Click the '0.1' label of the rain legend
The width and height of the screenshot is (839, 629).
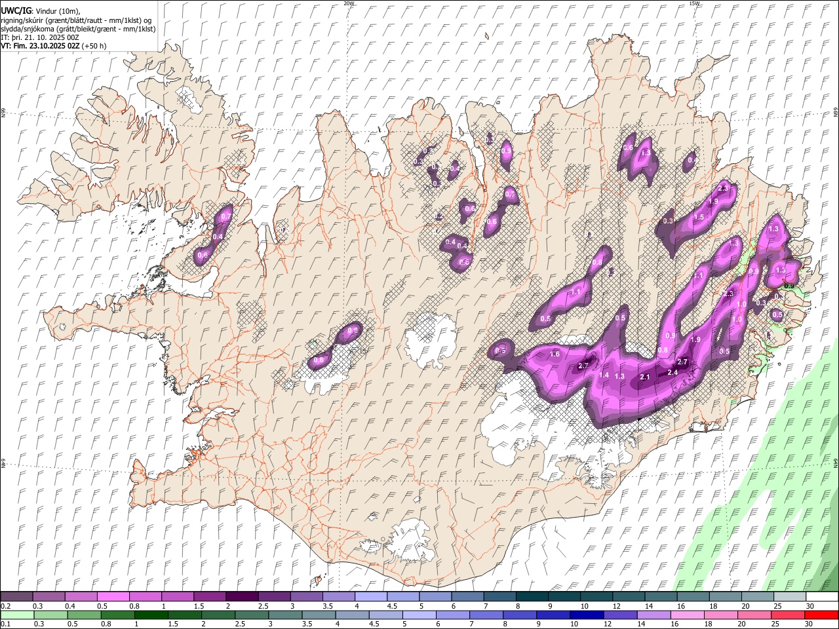pos(5,624)
